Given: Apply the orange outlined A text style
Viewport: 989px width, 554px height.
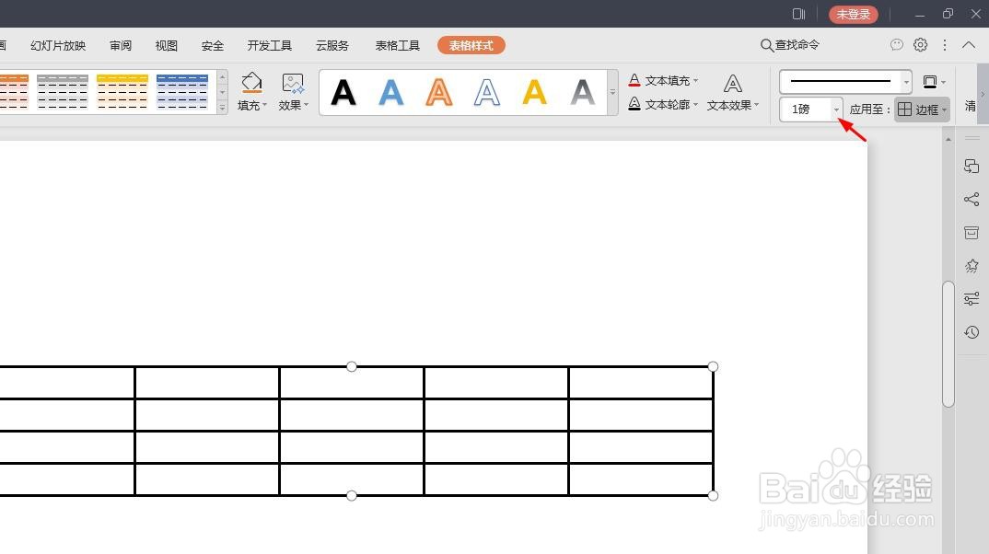Looking at the screenshot, I should point(439,93).
